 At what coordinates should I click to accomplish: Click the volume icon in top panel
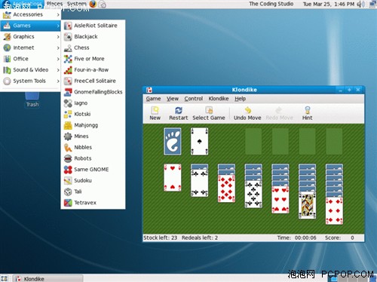tap(360, 4)
